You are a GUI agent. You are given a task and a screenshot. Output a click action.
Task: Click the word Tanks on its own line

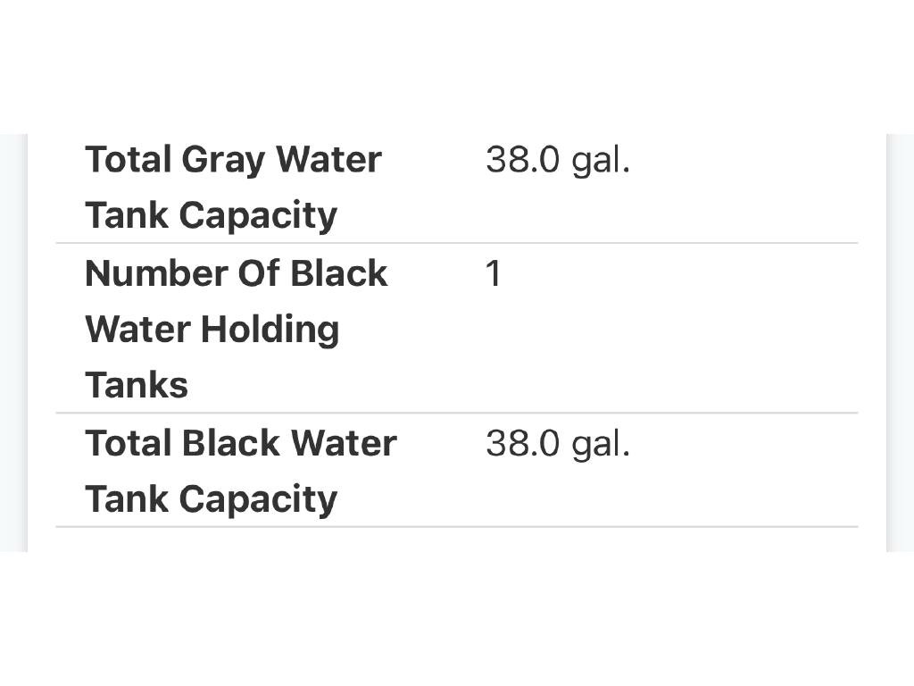point(137,386)
